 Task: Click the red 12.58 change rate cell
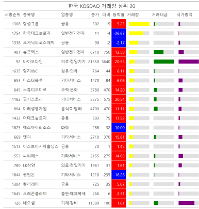pyautogui.click(x=119, y=52)
